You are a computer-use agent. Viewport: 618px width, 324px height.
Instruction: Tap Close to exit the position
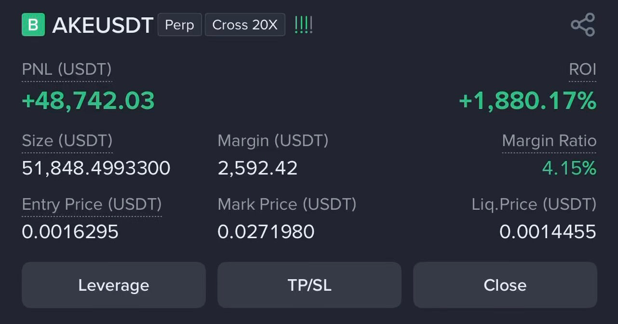pos(505,285)
